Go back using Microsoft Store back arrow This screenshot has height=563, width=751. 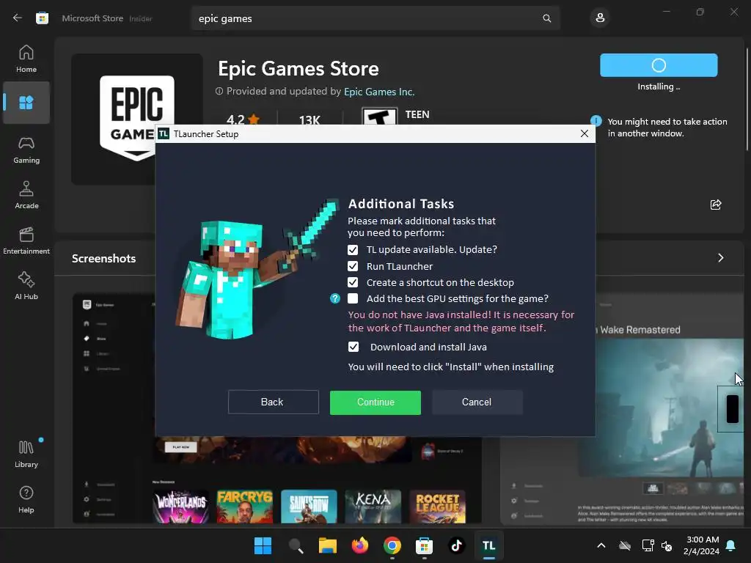click(x=18, y=18)
